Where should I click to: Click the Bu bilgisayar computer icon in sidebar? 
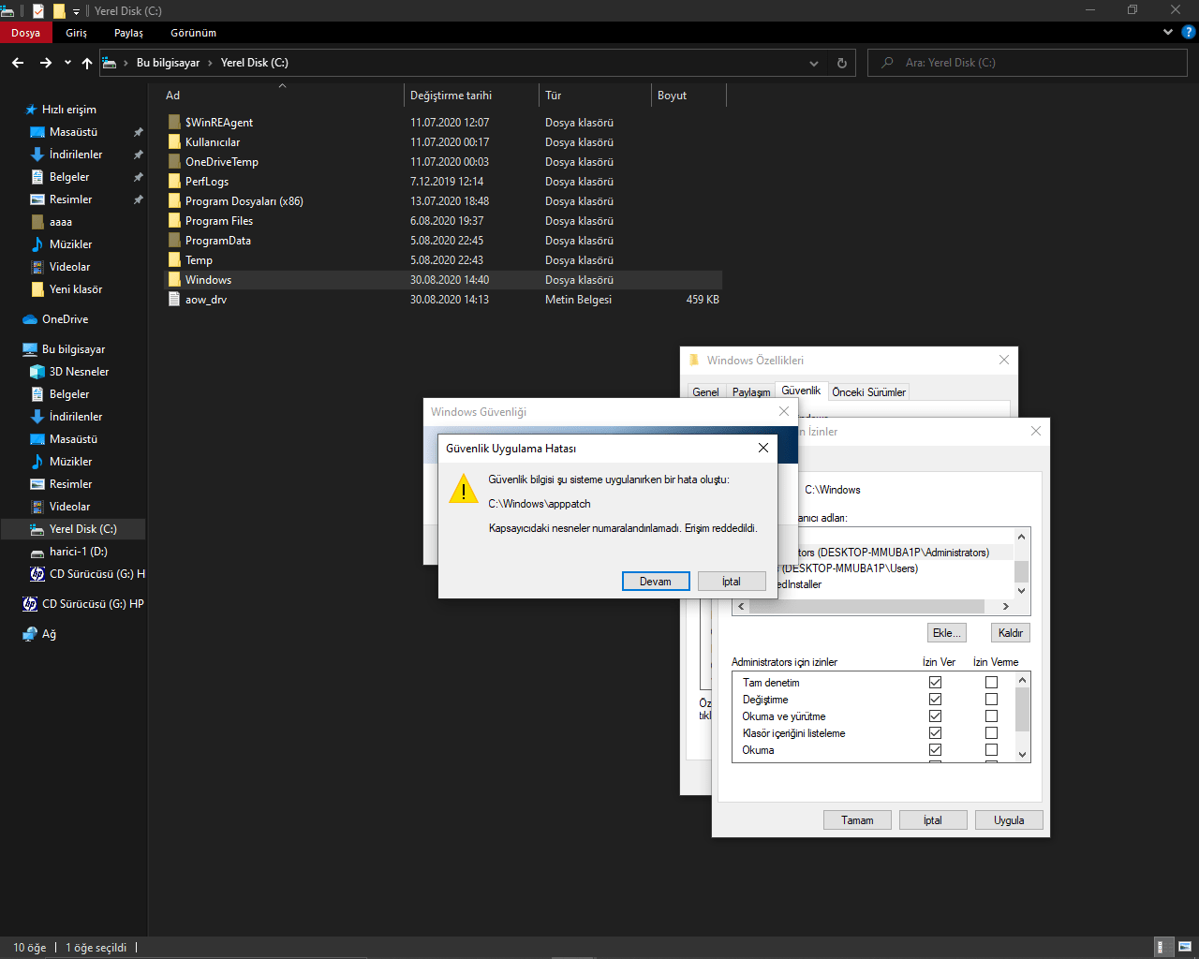30,349
